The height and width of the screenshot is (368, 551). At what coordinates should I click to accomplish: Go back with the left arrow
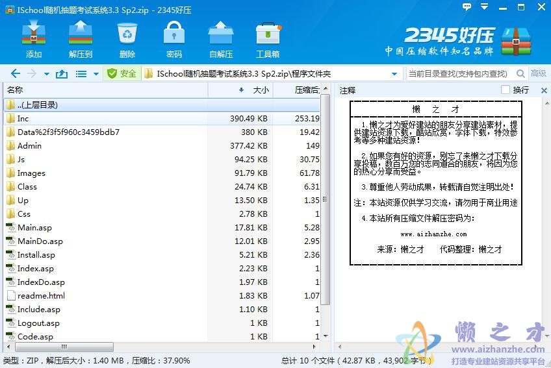tap(15, 73)
